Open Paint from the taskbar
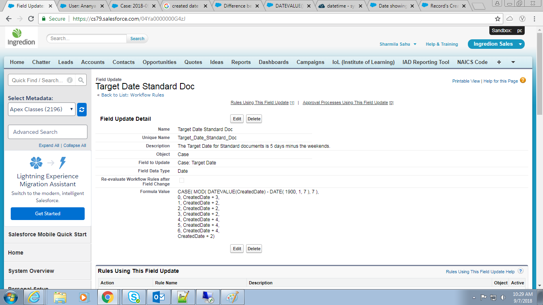Image resolution: width=543 pixels, height=305 pixels. [232, 297]
